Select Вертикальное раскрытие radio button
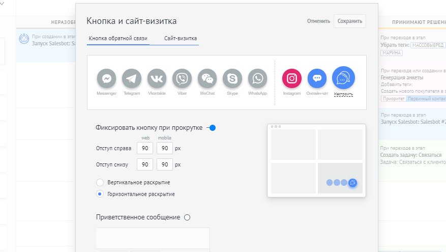 100,182
